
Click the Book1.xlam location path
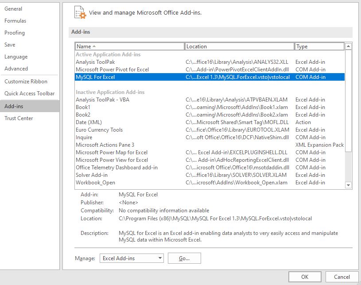(x=237, y=107)
